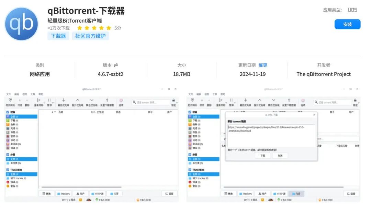
Task: Click horizontal scrollbar in first screenshot list
Action: click(x=81, y=187)
